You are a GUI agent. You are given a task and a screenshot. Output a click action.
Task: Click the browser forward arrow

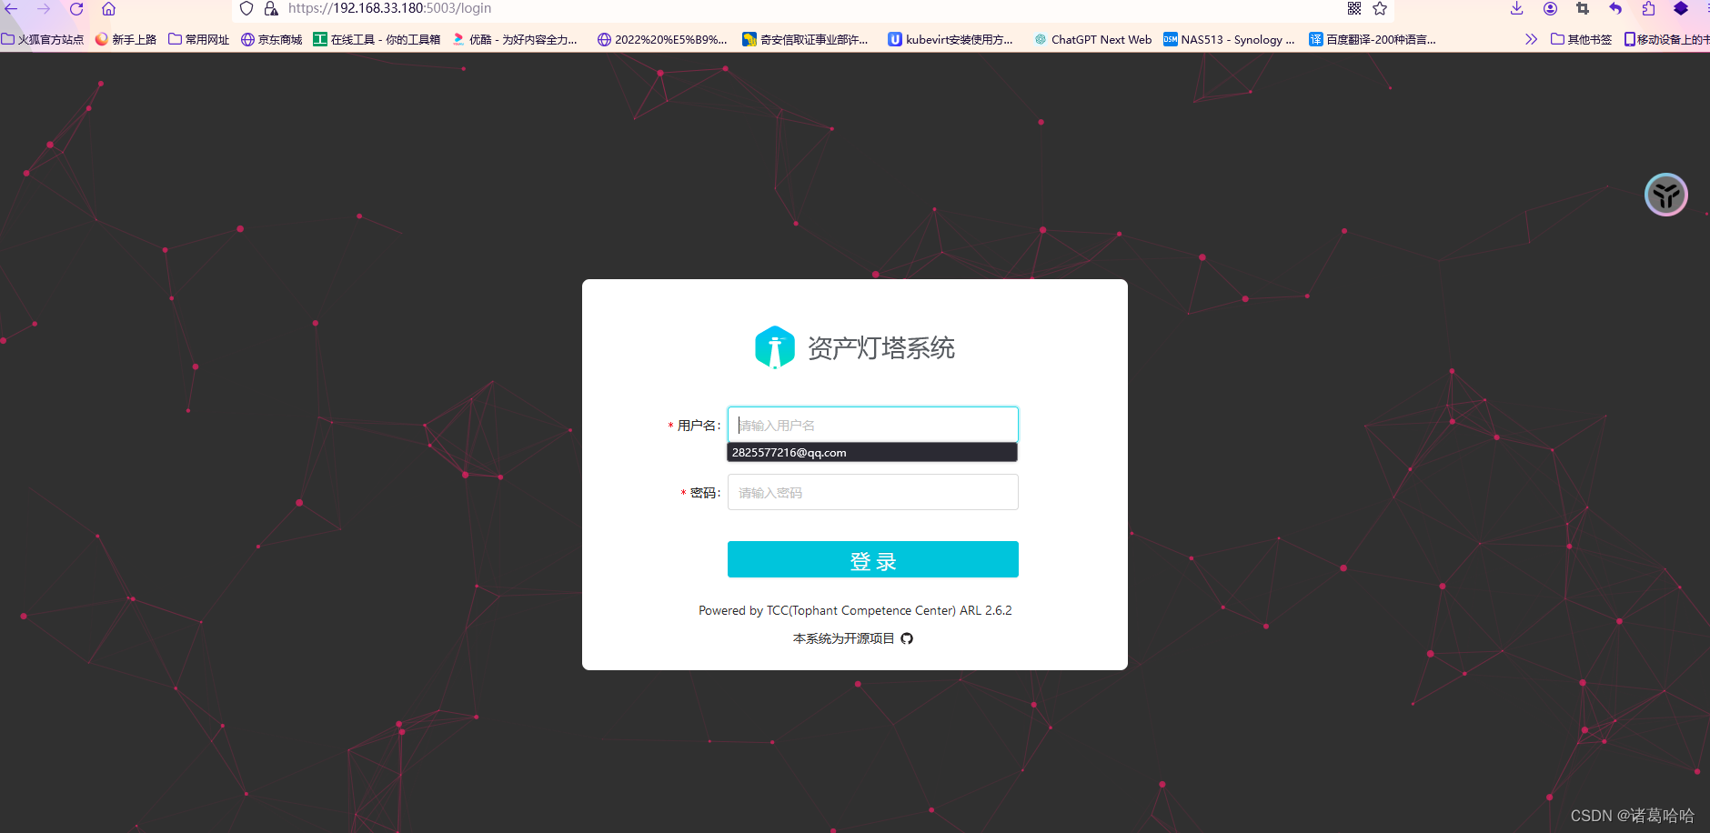pyautogui.click(x=44, y=9)
